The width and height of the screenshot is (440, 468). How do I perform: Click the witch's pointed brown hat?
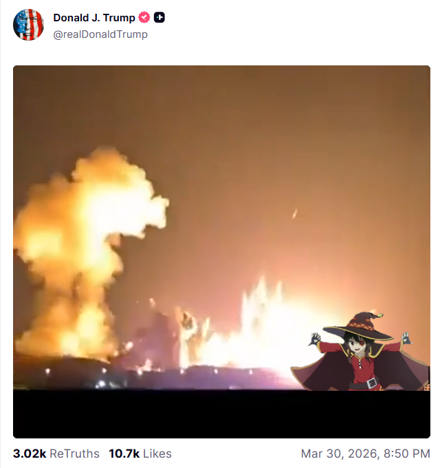[x=359, y=326]
